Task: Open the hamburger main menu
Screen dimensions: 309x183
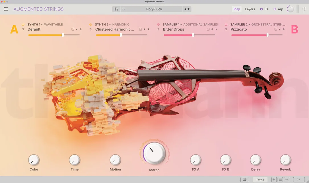Action: 6,9
